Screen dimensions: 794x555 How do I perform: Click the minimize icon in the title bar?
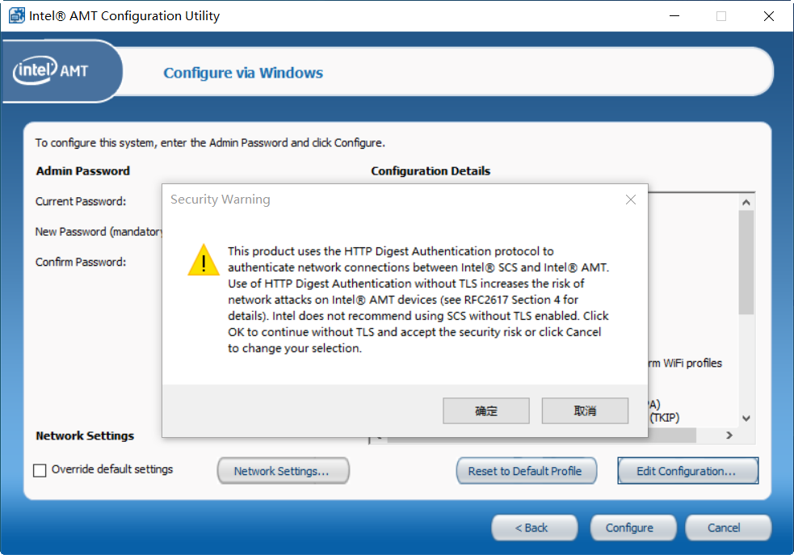click(674, 15)
